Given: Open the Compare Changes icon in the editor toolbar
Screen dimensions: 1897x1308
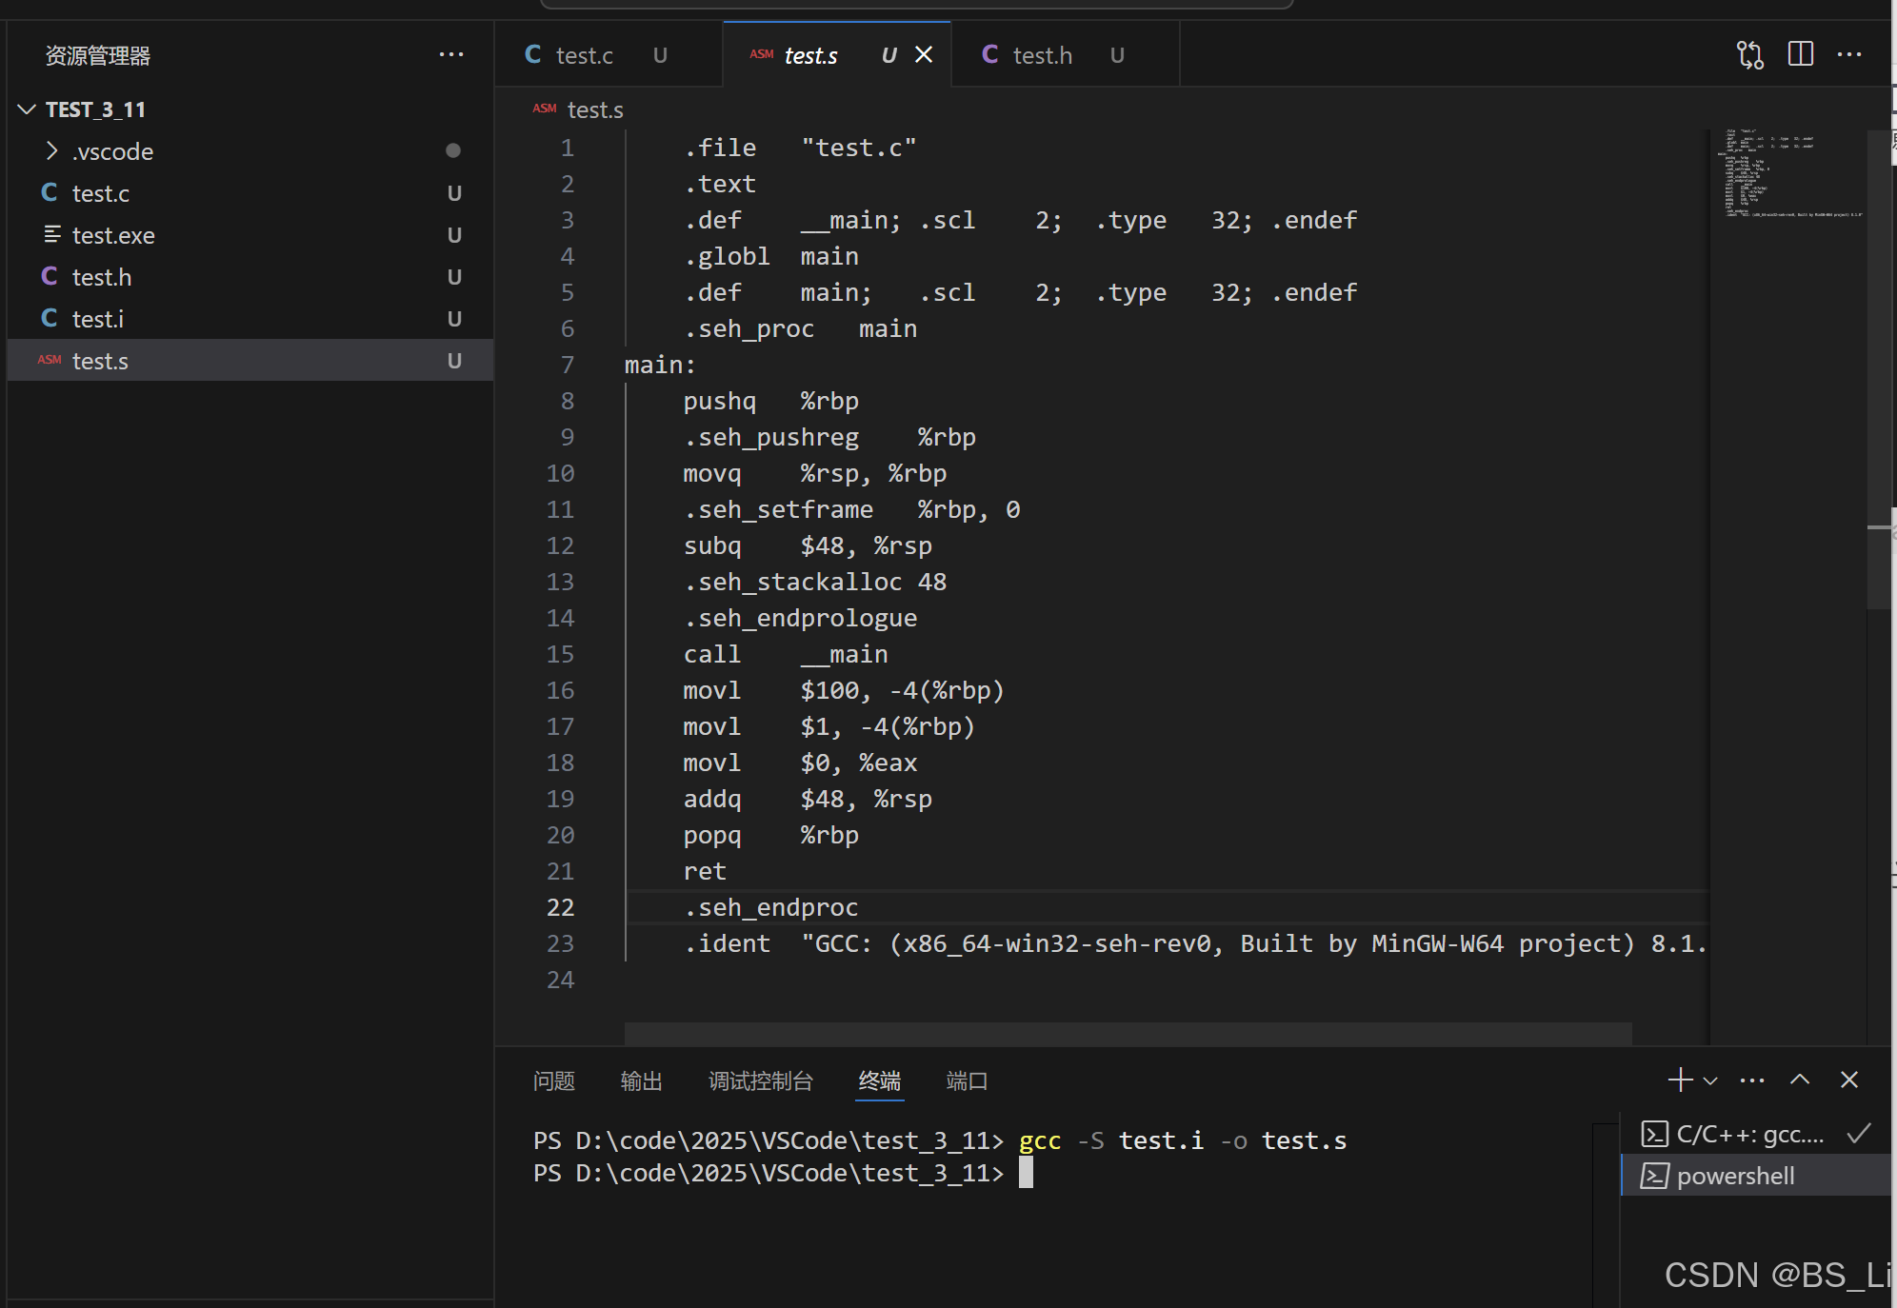Looking at the screenshot, I should pyautogui.click(x=1749, y=55).
